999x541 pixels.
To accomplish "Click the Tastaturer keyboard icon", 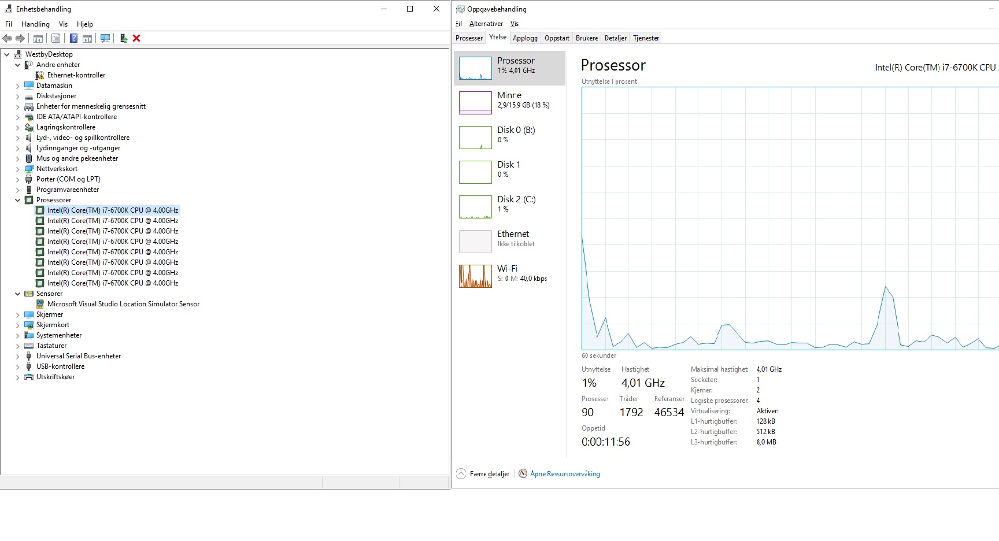I will (29, 346).
